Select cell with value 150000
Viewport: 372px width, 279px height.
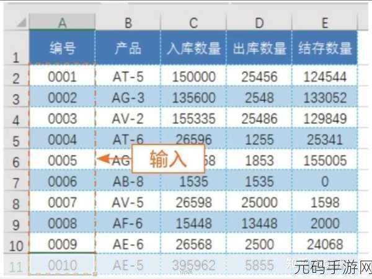point(193,75)
